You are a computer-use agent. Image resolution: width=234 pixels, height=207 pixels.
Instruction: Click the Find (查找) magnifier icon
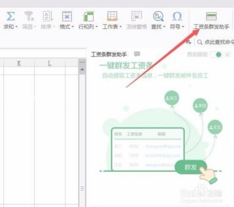pyautogui.click(x=158, y=16)
